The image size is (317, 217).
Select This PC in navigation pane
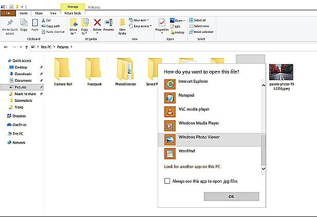coord(15,134)
